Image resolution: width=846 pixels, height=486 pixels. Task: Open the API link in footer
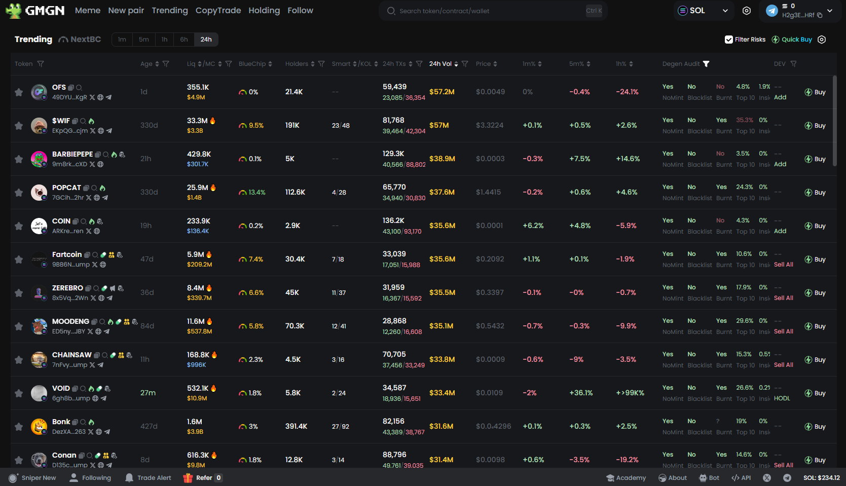click(x=741, y=478)
